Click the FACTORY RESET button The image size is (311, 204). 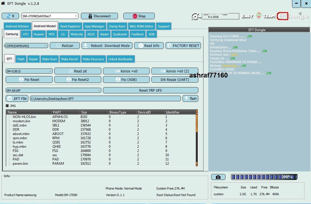click(183, 46)
